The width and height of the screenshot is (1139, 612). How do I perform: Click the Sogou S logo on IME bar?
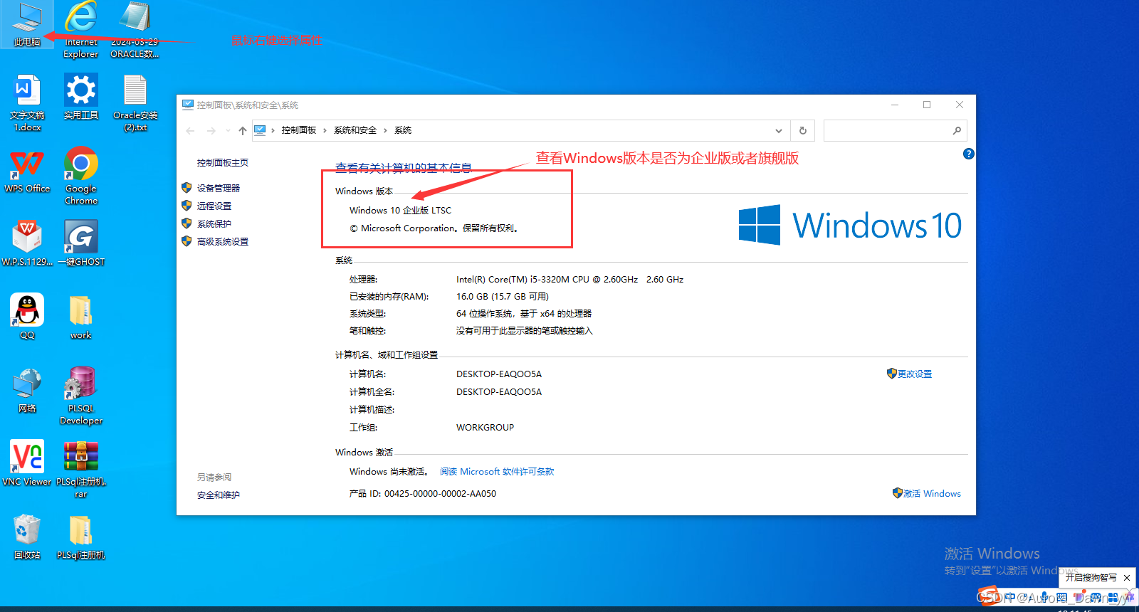(x=989, y=596)
